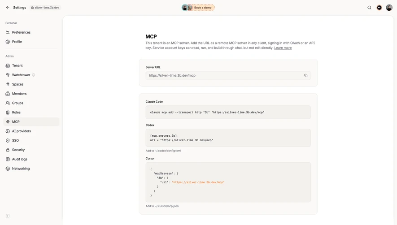Screen dimensions: 397x225
Task: Click the Settings title in the header
Action: coord(19,8)
